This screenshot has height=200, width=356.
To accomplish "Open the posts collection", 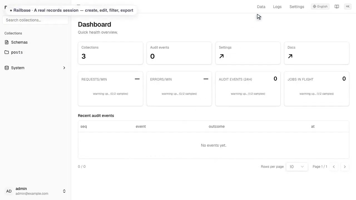I will pyautogui.click(x=35, y=52).
